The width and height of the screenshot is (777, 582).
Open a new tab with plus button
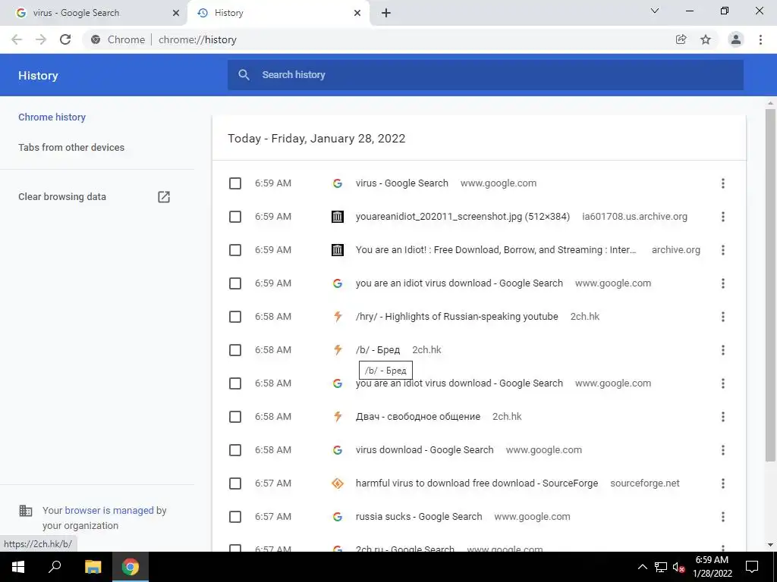click(x=386, y=13)
